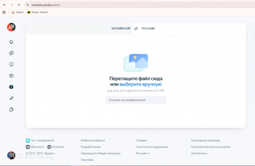Open Телеграм link

tap(56, 147)
